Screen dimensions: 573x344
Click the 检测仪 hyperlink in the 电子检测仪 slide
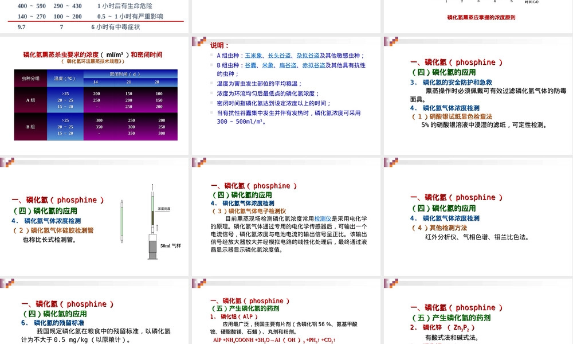tap(323, 218)
